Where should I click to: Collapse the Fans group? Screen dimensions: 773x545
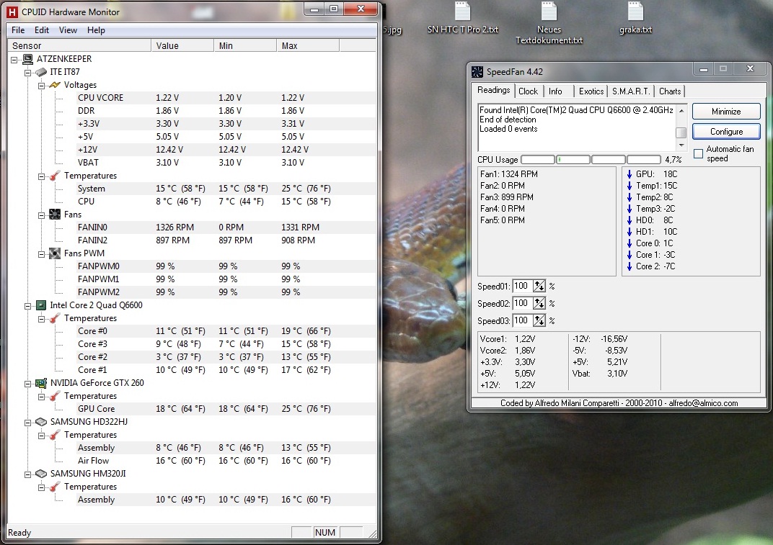tap(41, 215)
